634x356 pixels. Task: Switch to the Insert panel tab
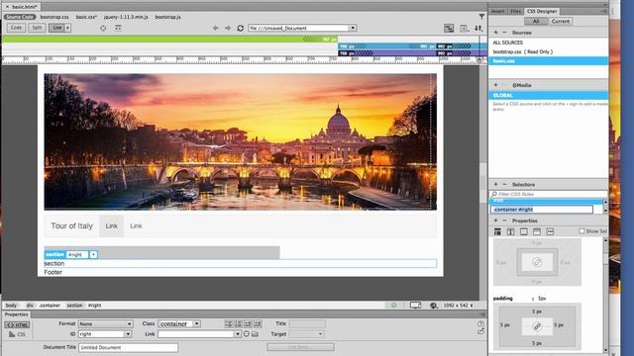coord(497,11)
